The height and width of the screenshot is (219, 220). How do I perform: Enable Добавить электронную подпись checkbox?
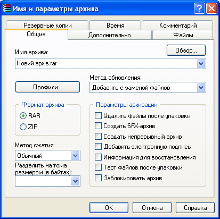(98, 147)
